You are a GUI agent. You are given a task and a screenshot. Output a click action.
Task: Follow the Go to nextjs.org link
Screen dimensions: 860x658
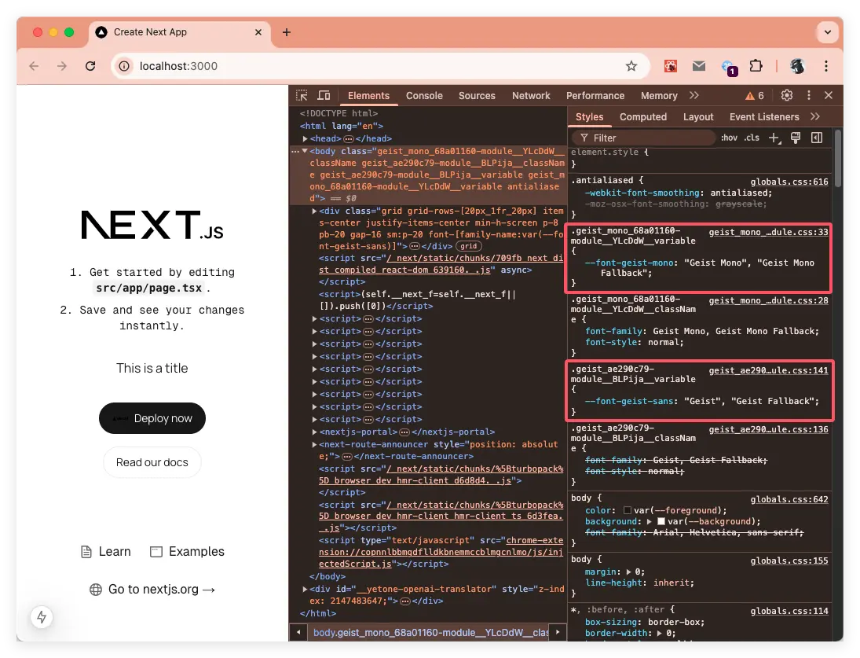pyautogui.click(x=152, y=590)
